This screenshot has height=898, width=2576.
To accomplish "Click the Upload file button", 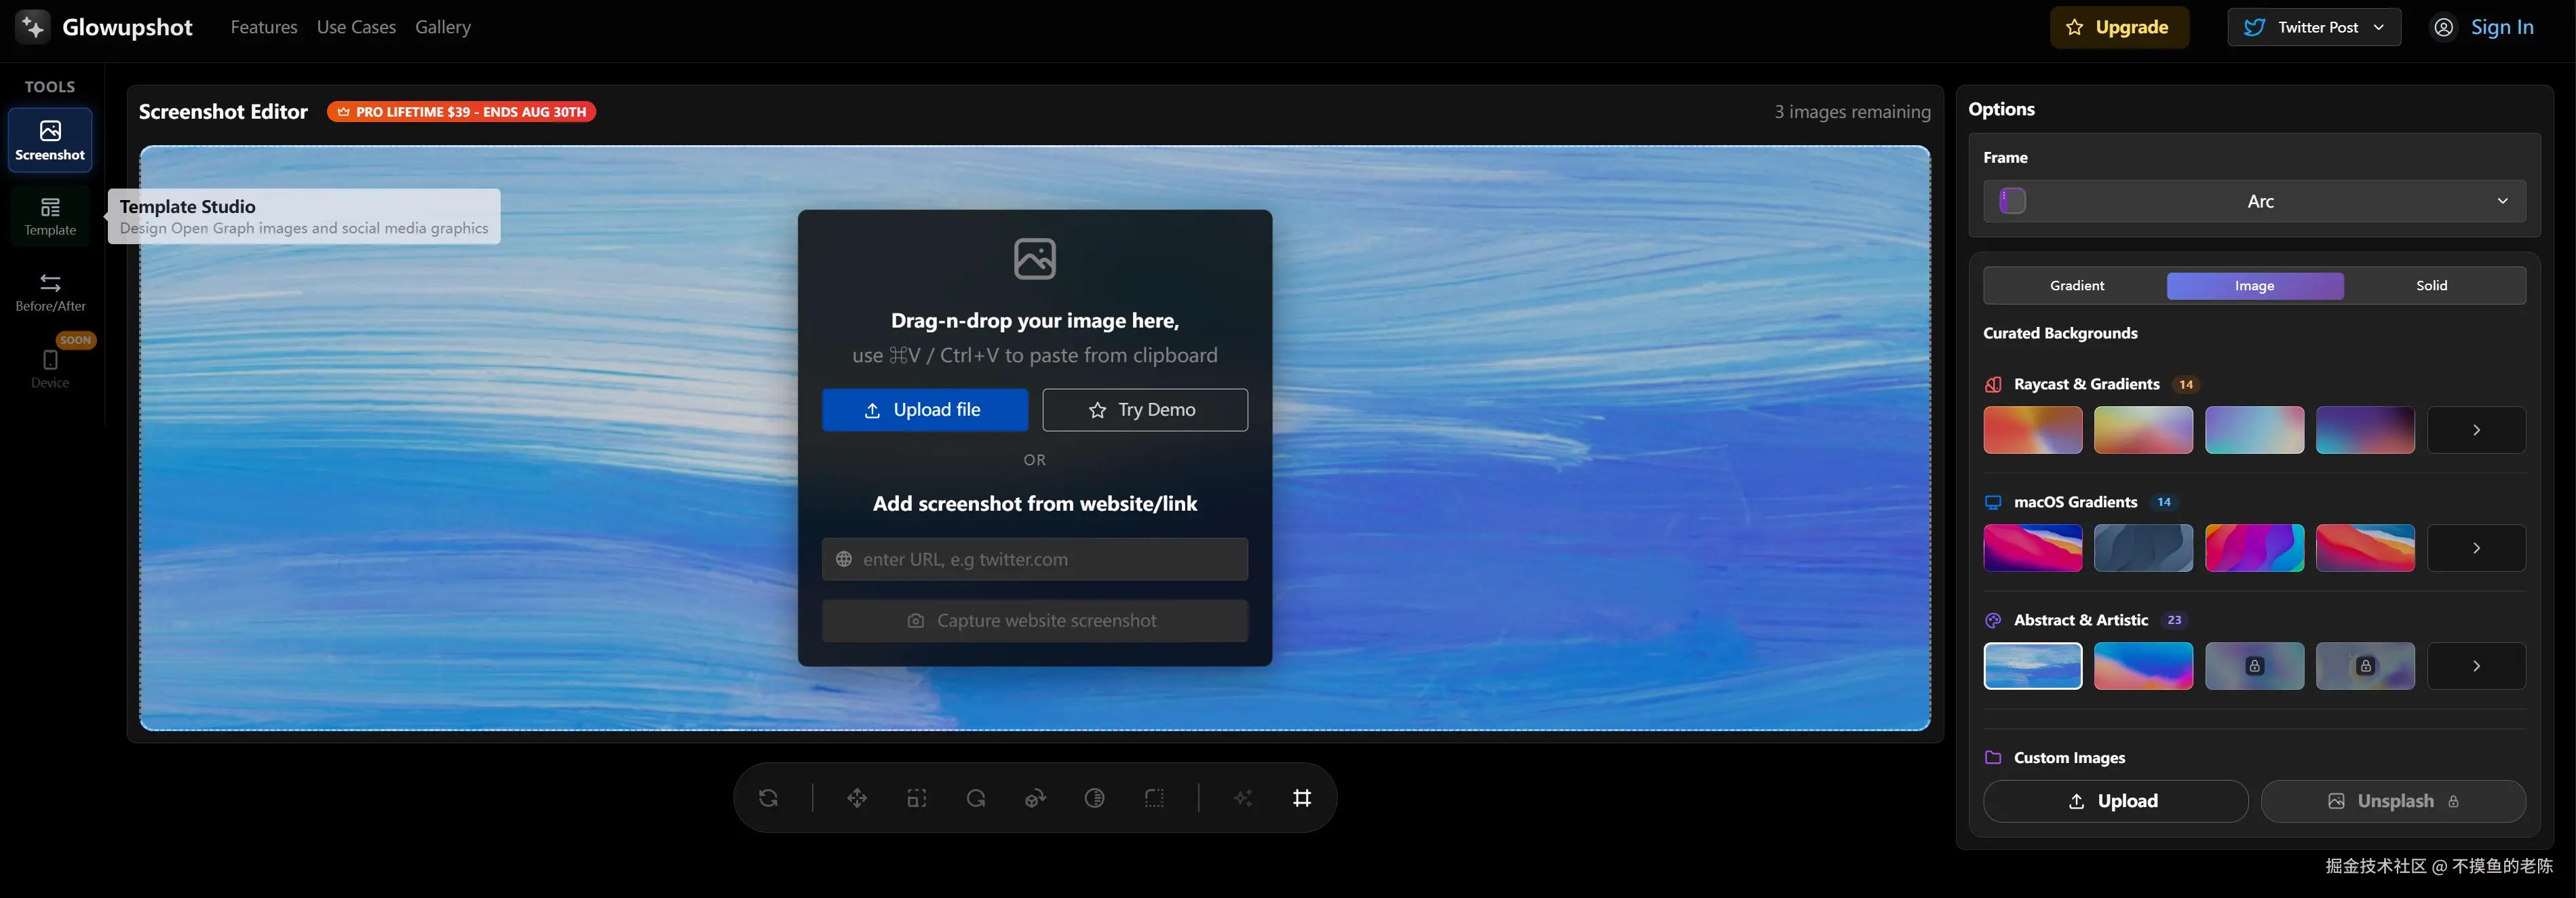I will (924, 410).
